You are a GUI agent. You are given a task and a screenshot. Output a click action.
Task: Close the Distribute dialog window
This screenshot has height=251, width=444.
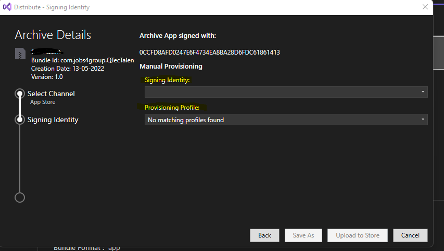(x=425, y=7)
